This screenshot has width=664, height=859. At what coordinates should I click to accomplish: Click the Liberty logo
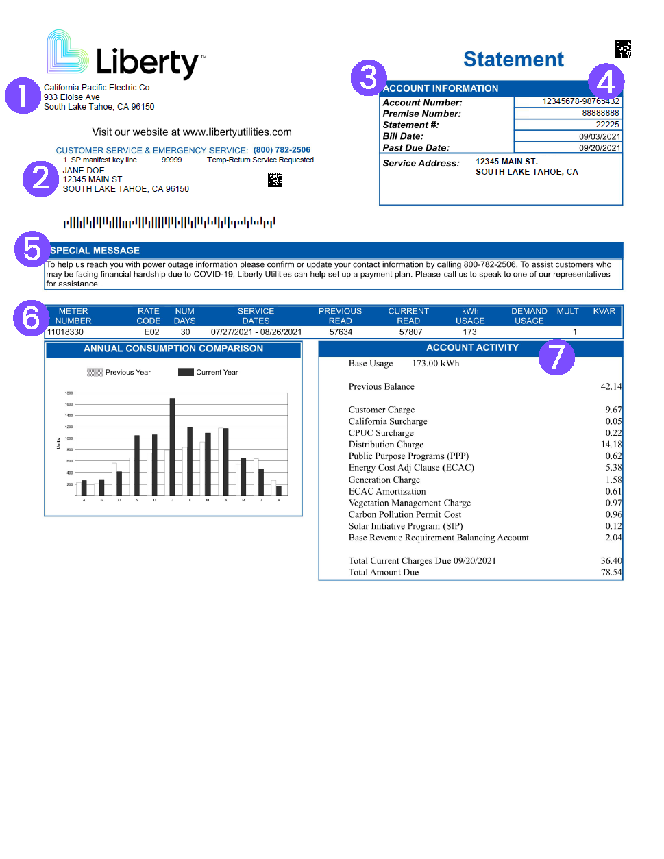126,53
